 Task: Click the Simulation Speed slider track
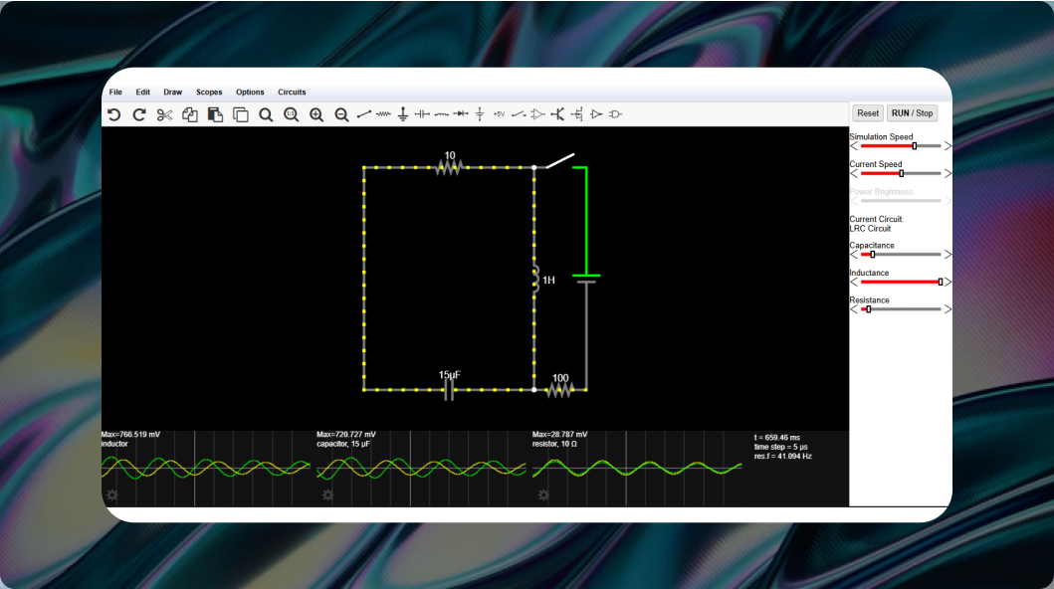[x=901, y=145]
